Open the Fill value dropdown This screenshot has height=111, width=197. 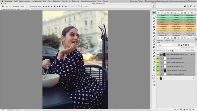(x=195, y=51)
